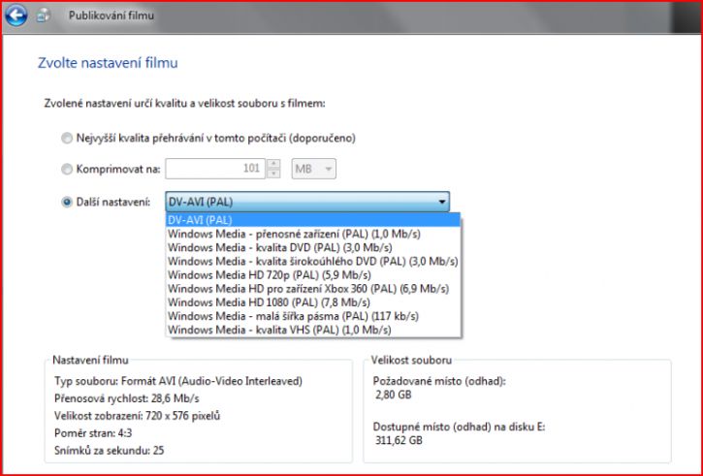Image resolution: width=703 pixels, height=476 pixels.
Task: Click the Snímků za sekundu: 25 text
Action: [109, 451]
